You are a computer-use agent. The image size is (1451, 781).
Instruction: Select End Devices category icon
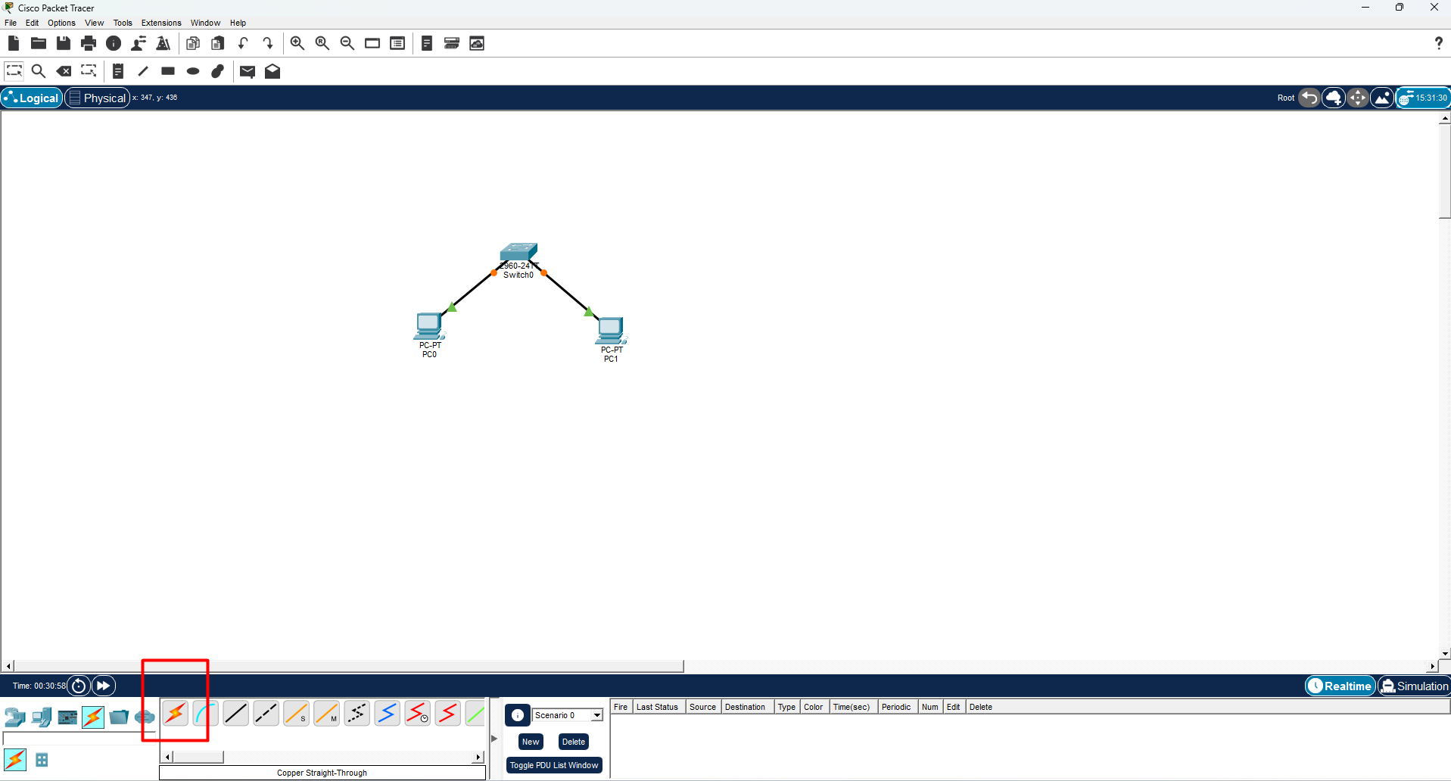tap(42, 717)
